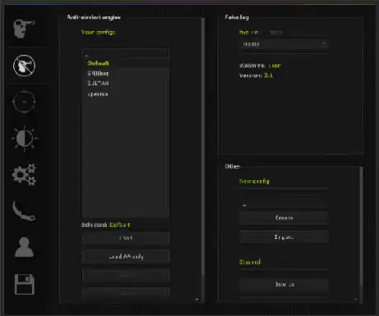This screenshot has height=316, width=379.
Task: Click the dimmed button below Load AA only
Action: tap(126, 276)
